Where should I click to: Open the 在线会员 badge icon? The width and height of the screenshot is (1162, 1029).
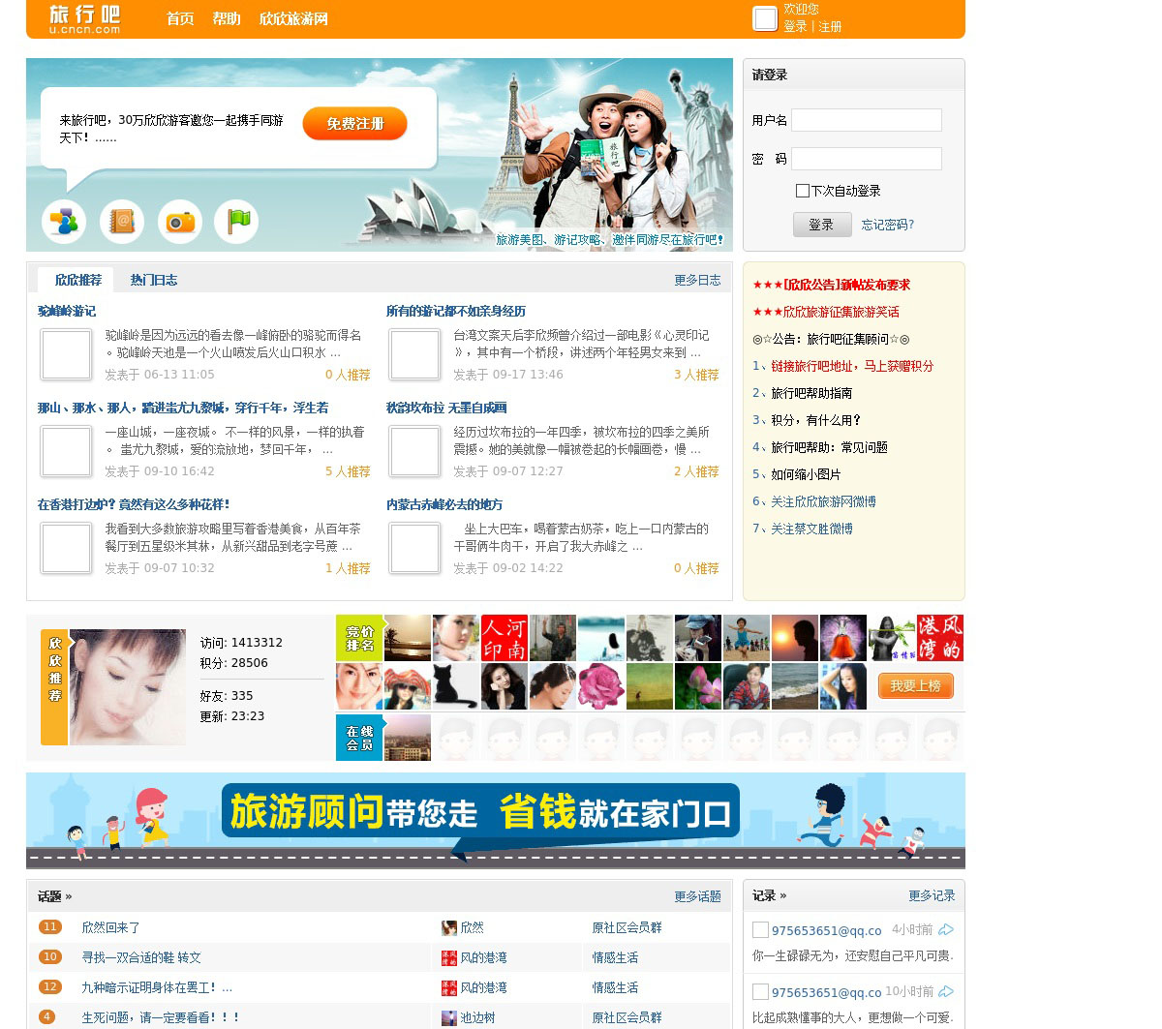pos(359,737)
